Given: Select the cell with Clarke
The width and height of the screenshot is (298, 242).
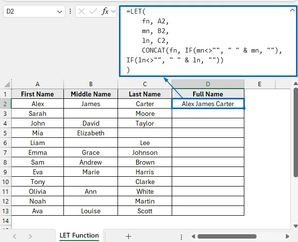Looking at the screenshot, I should pos(145,182).
